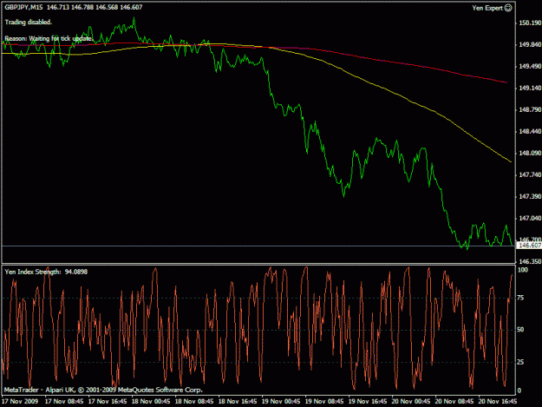The width and height of the screenshot is (542, 407).
Task: Click the 149.490 price axis label
Action: [x=530, y=67]
